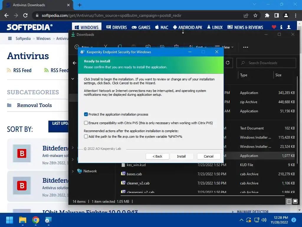Open the Removal Tools subcategory
Viewport: 302px width, 227px height.
click(34, 105)
